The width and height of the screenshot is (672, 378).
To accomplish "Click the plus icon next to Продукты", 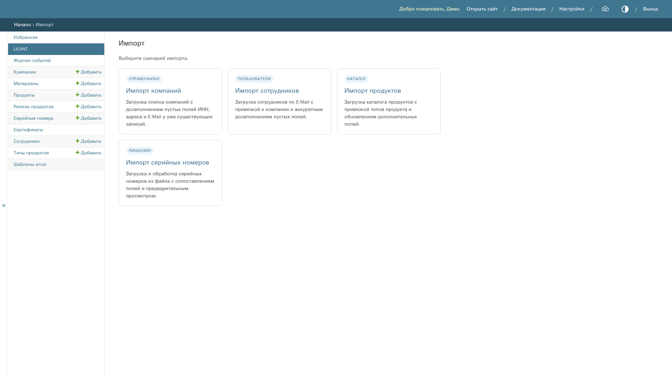I will pyautogui.click(x=77, y=95).
